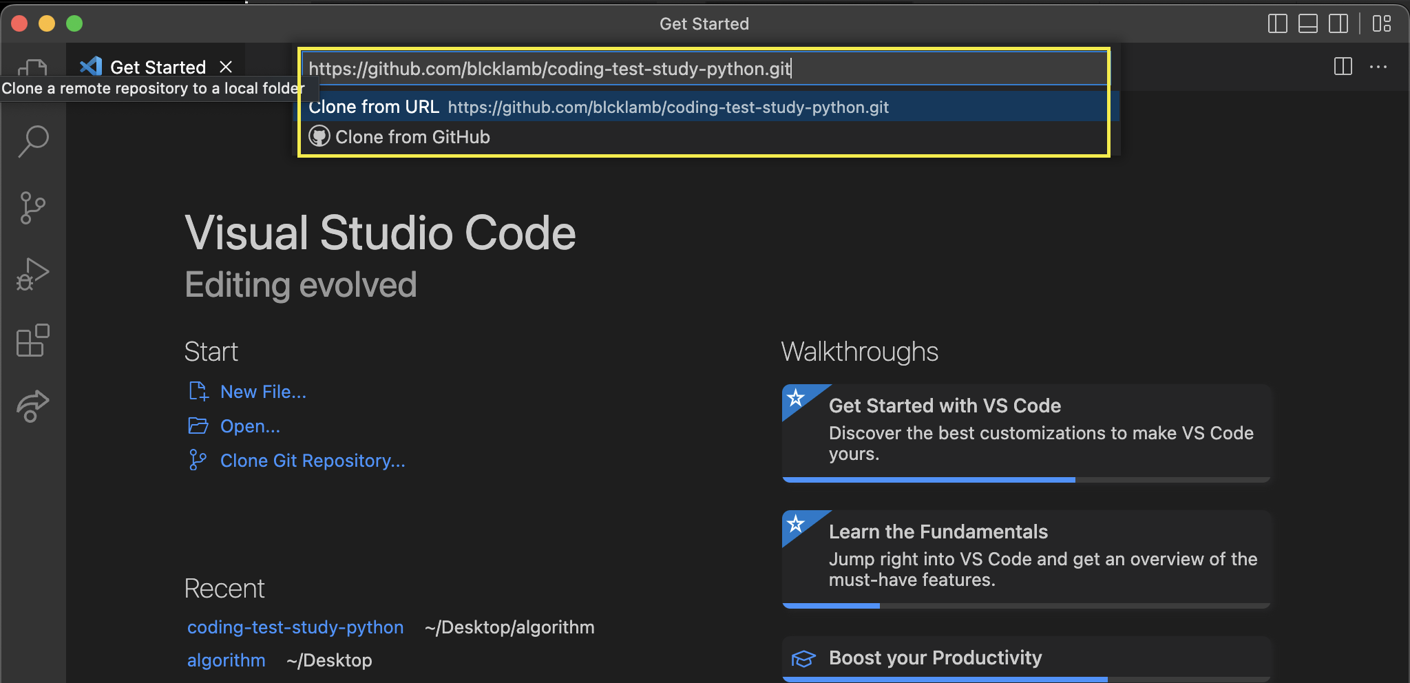
Task: Click the star badge on Learn the Fundamentals
Action: click(x=797, y=523)
